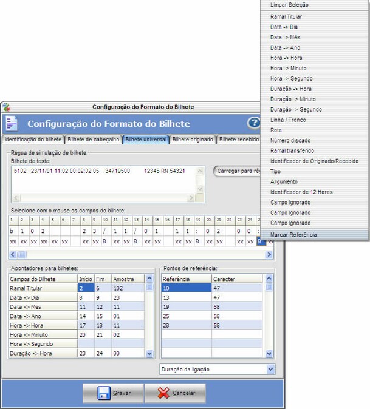Image resolution: width=370 pixels, height=409 pixels.
Task: Select Identificador de 12 Horas entry
Action: [301, 192]
